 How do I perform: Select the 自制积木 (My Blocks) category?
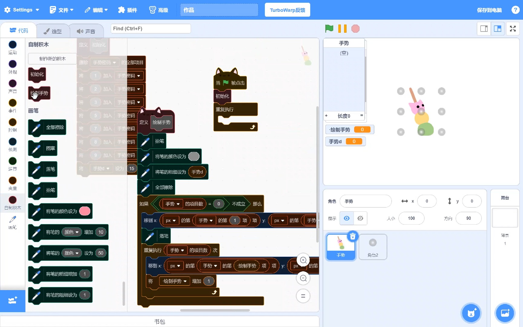click(12, 203)
